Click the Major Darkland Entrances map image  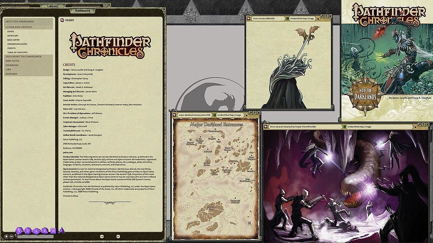click(215, 179)
